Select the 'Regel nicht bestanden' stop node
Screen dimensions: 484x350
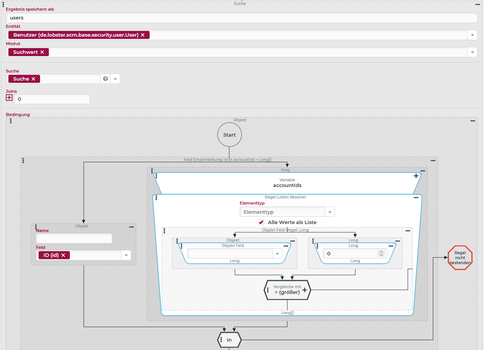coord(460,258)
